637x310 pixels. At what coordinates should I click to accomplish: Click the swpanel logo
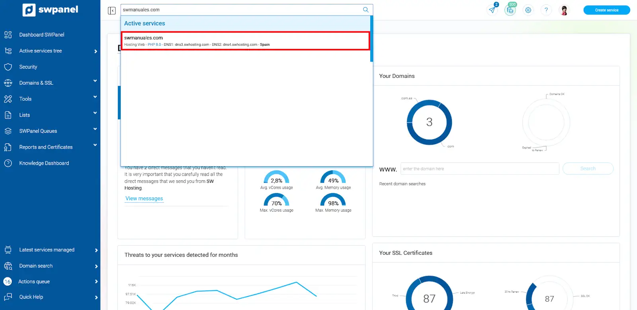50,10
